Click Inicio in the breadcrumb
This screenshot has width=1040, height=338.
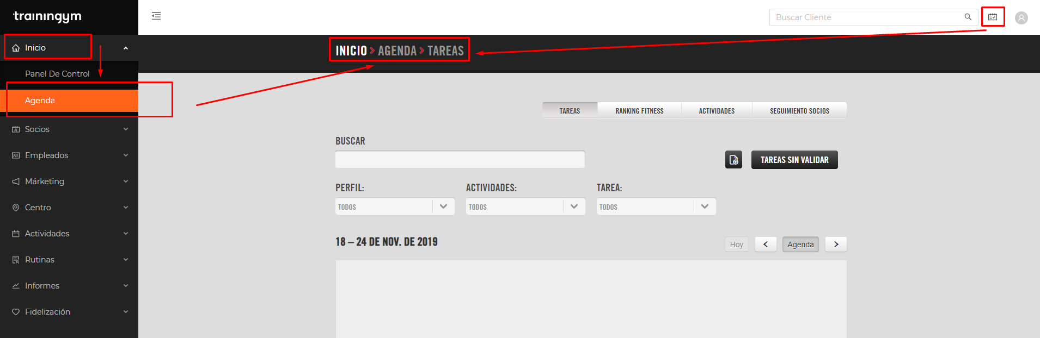pyautogui.click(x=351, y=51)
